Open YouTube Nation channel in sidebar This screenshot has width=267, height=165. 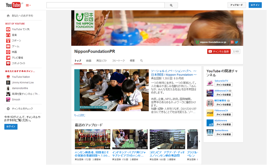[21, 77]
